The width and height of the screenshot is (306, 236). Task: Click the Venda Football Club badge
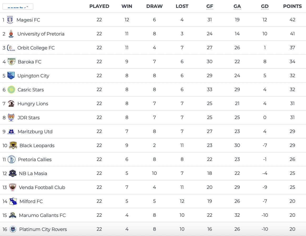click(x=13, y=187)
